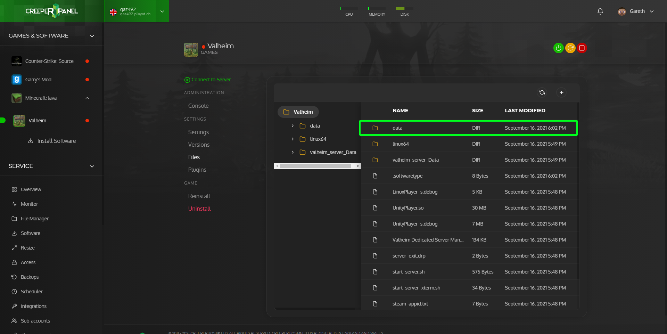
Task: Click the red stop server button
Action: (582, 48)
